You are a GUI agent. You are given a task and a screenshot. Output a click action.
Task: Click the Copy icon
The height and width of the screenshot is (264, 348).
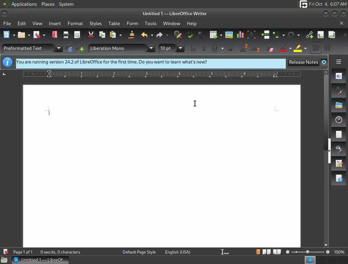click(102, 35)
